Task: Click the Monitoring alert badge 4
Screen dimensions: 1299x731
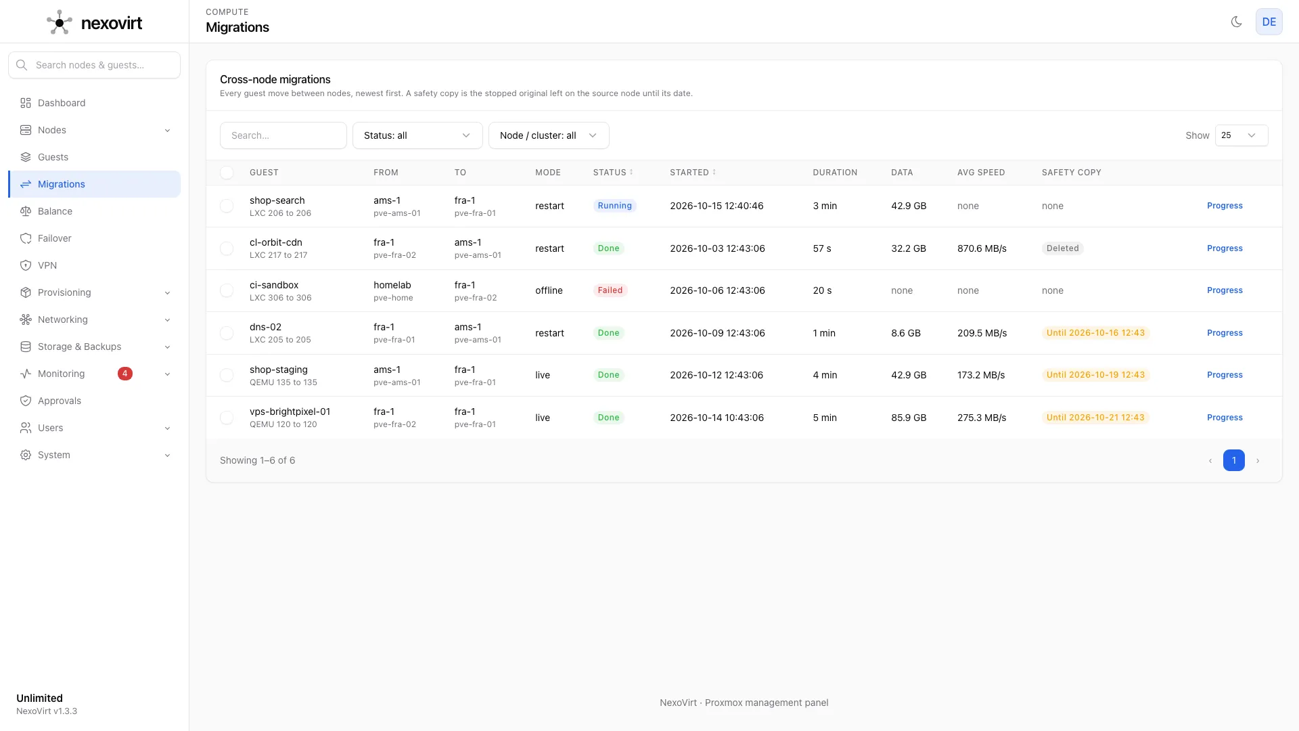Action: pyautogui.click(x=124, y=374)
